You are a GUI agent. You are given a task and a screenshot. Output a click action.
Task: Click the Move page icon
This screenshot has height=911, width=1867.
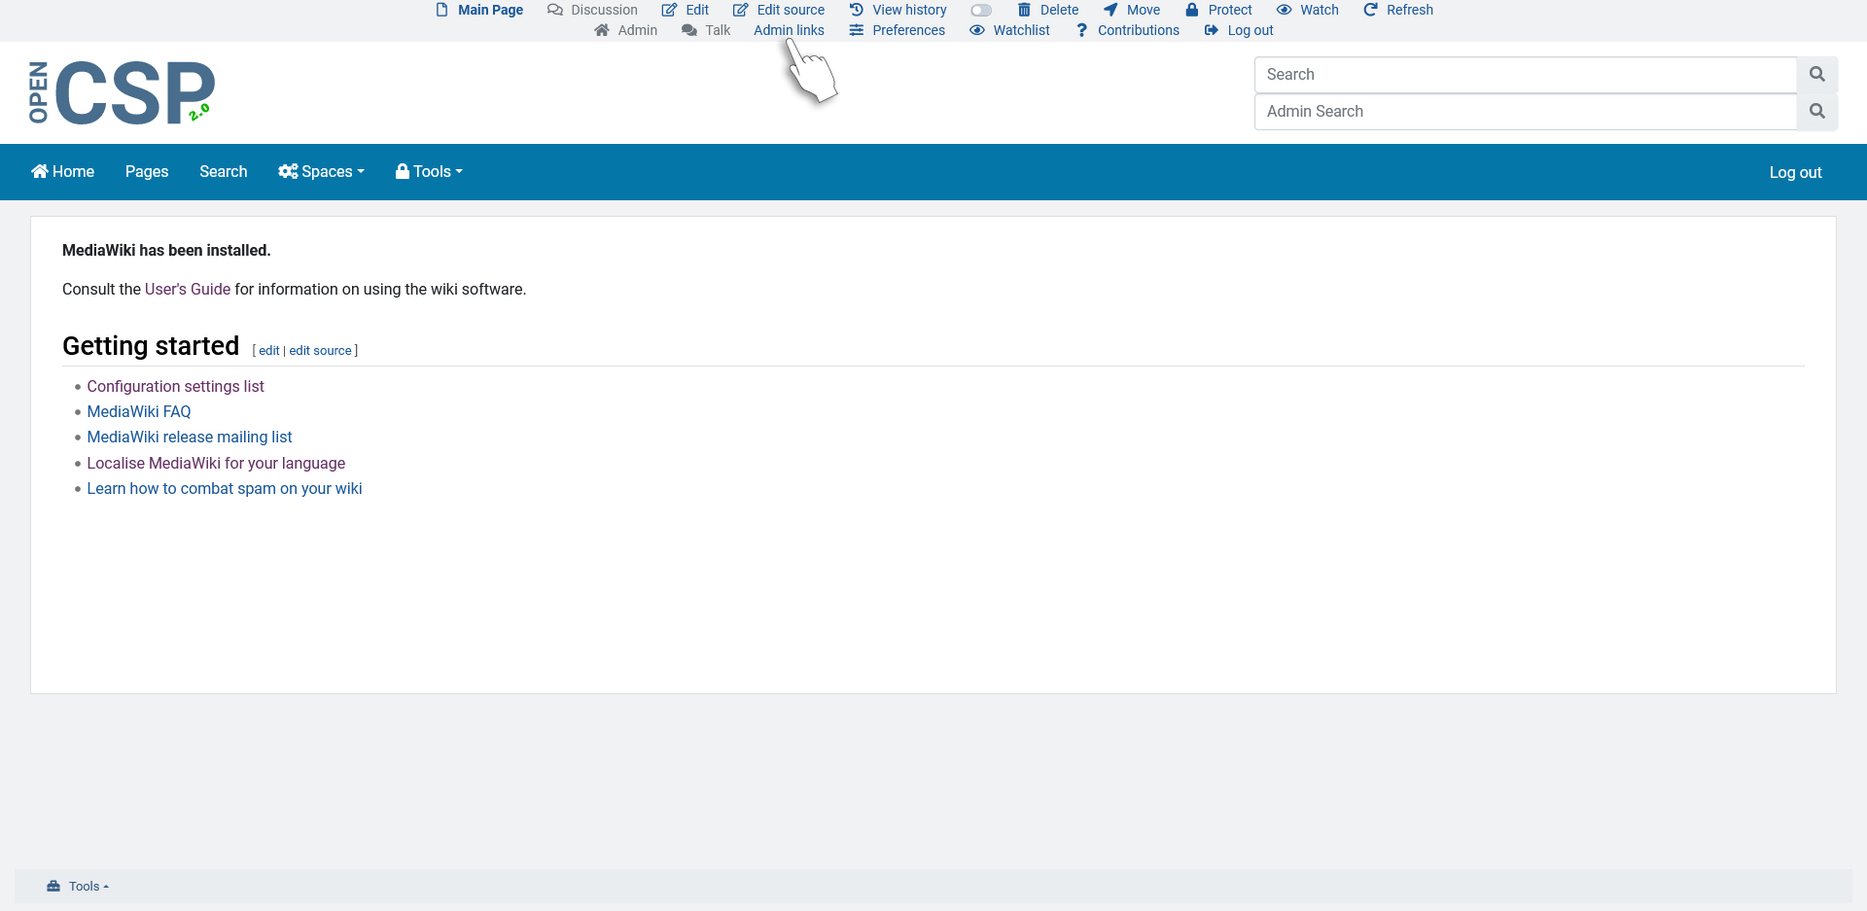pyautogui.click(x=1110, y=10)
